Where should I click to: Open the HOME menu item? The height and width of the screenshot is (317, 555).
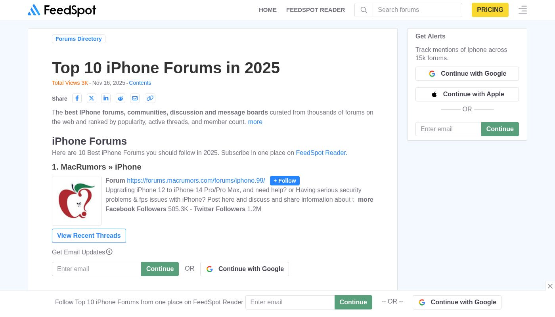point(268,10)
